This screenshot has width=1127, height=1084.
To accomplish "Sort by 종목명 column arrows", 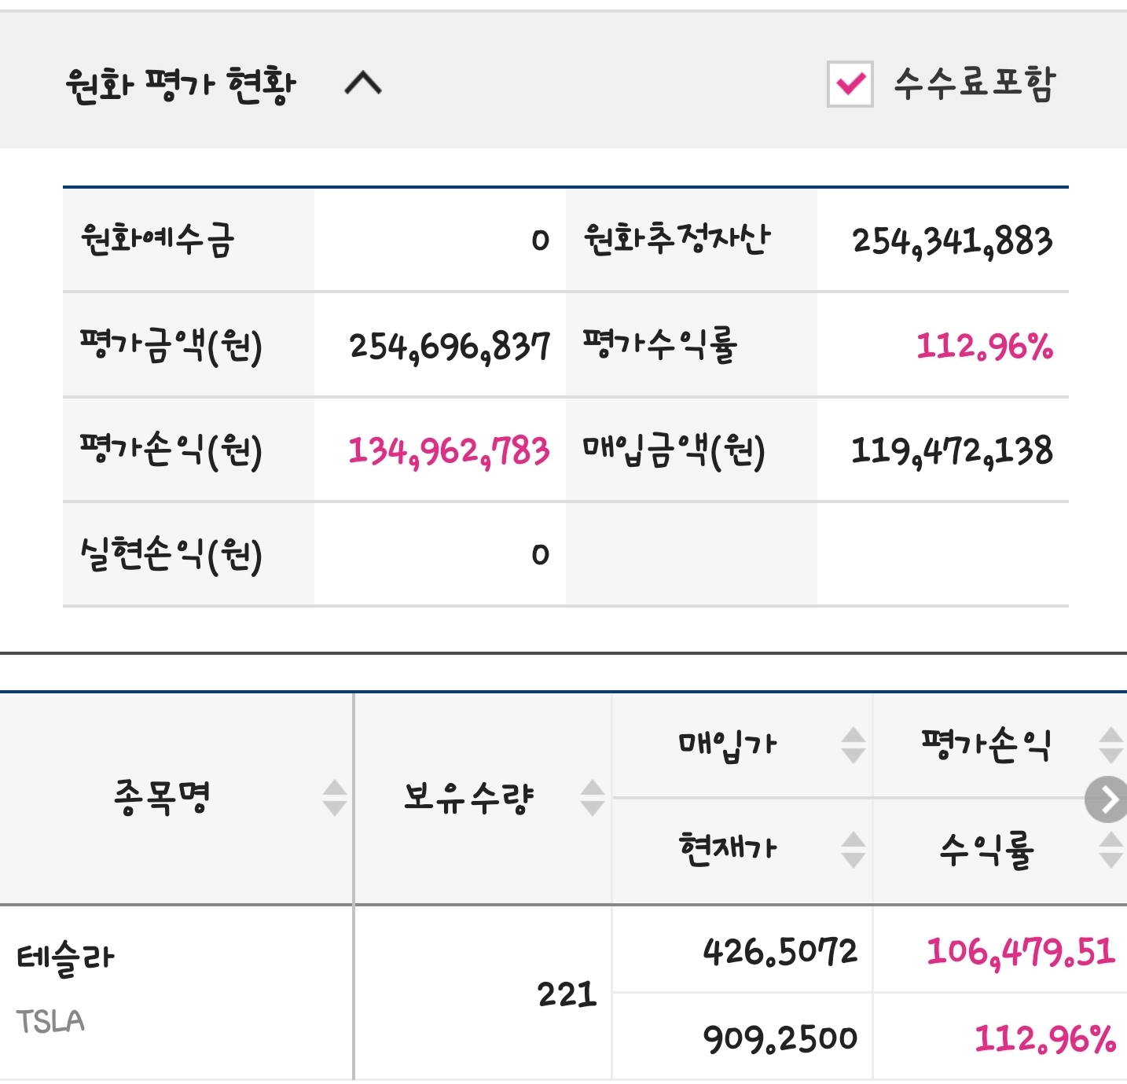I will coord(335,798).
